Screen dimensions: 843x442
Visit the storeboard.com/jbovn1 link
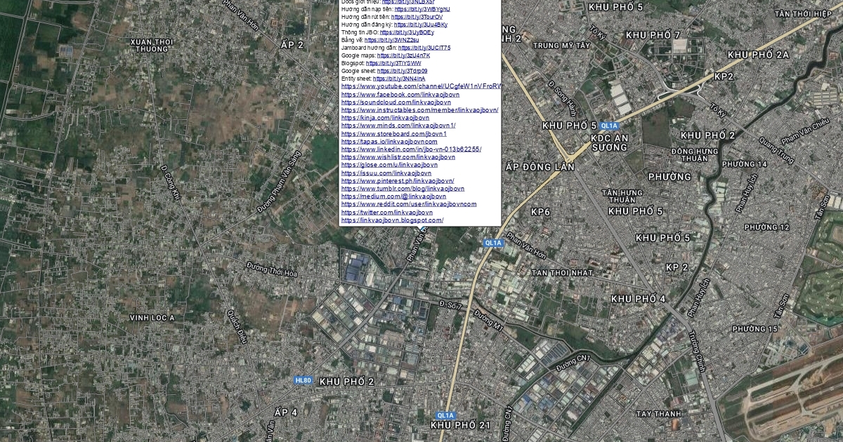(x=394, y=133)
